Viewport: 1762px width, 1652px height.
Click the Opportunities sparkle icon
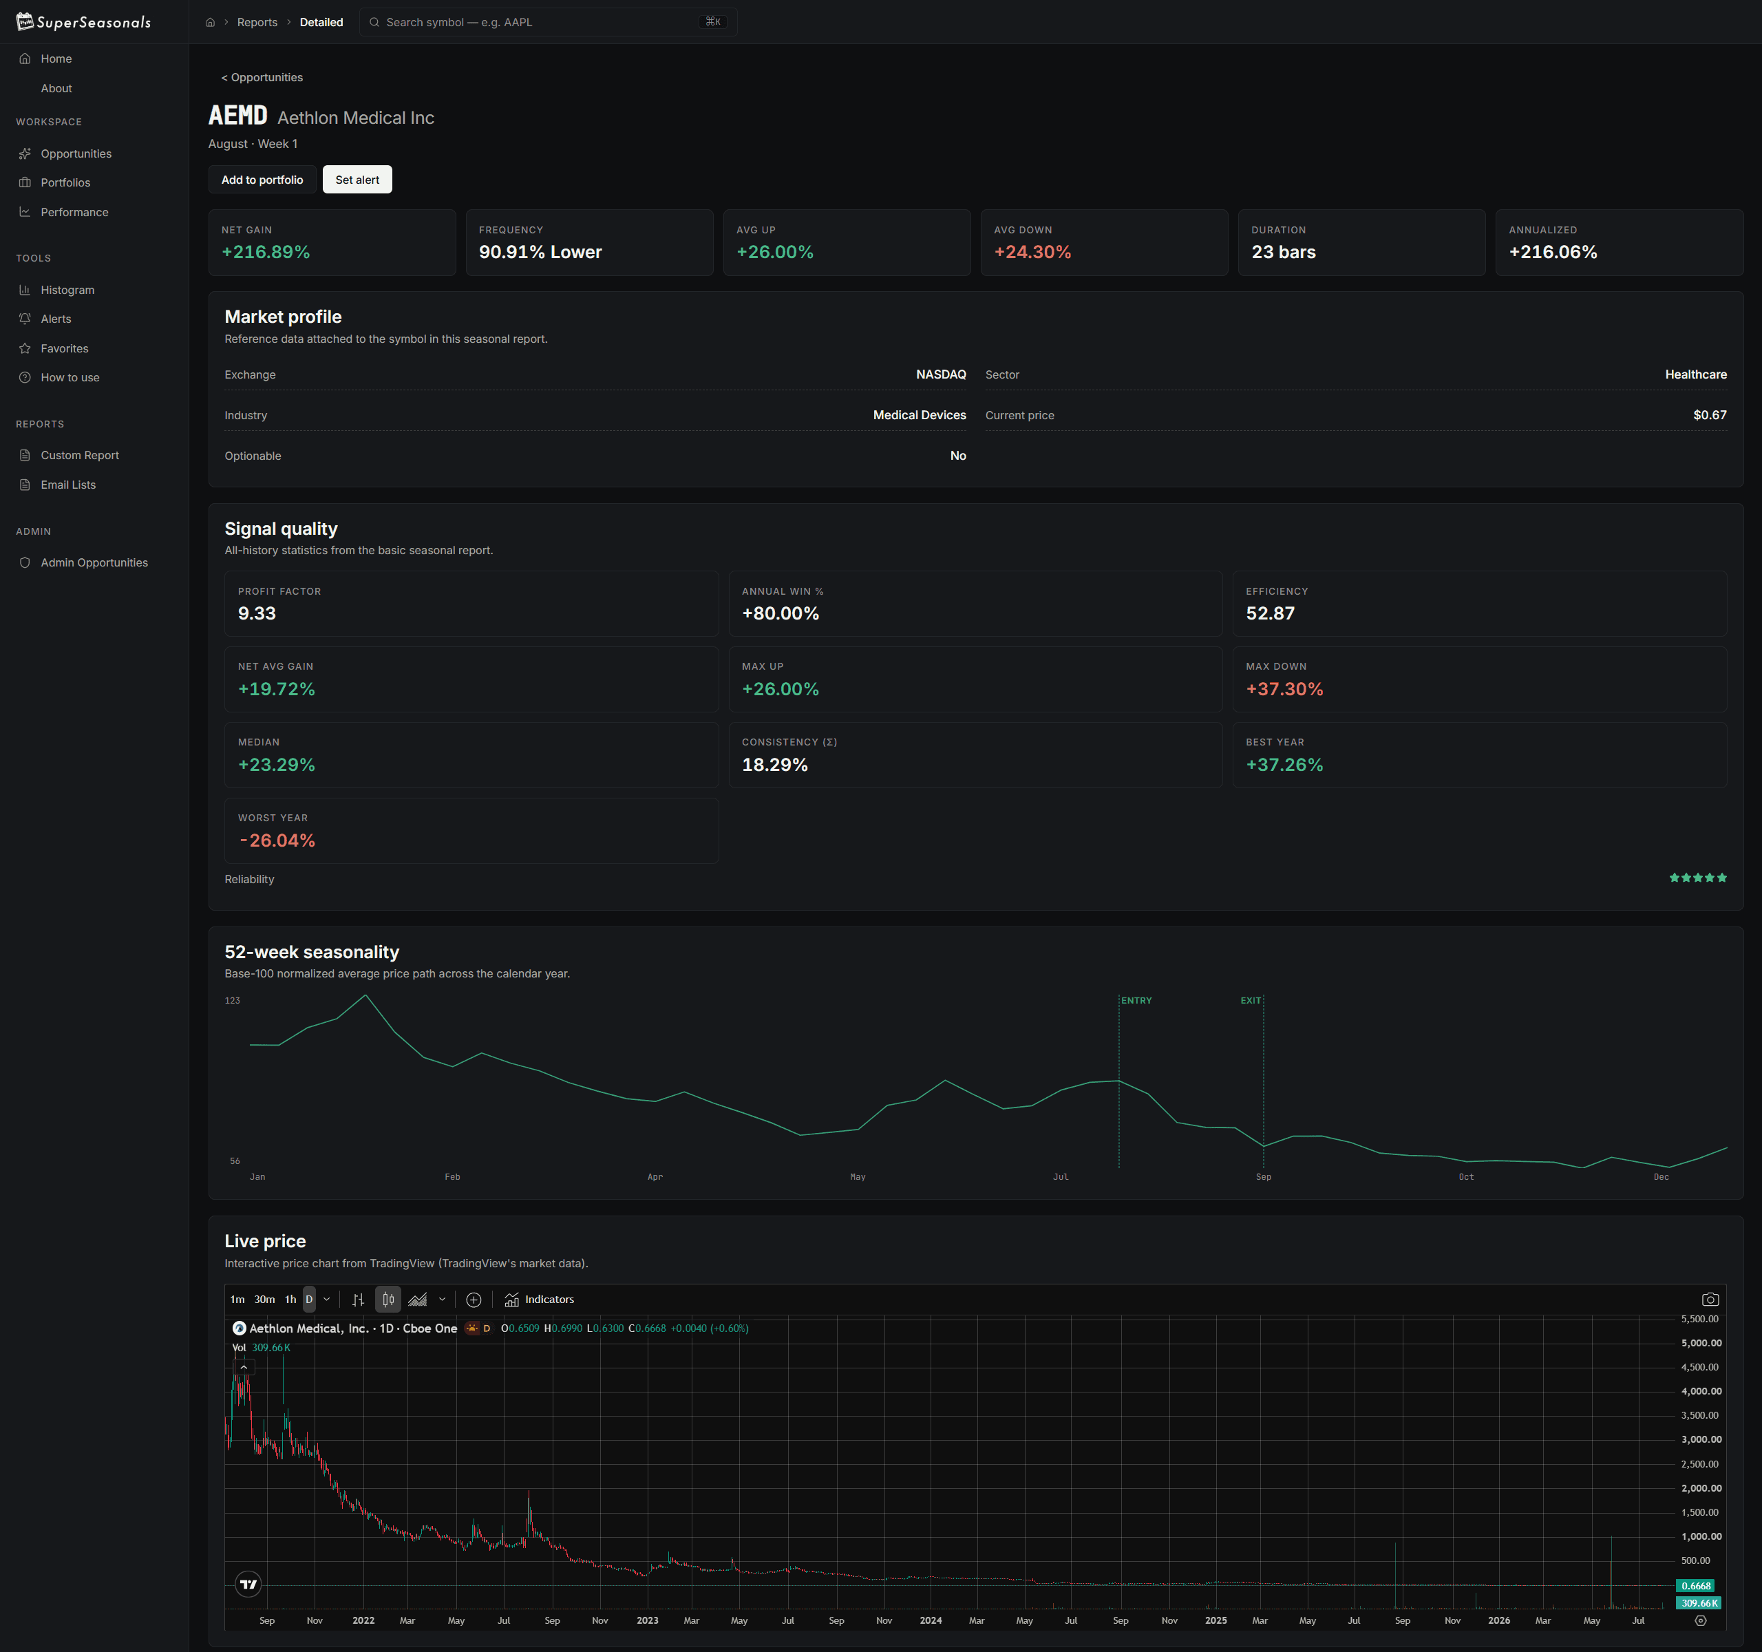[x=25, y=153]
